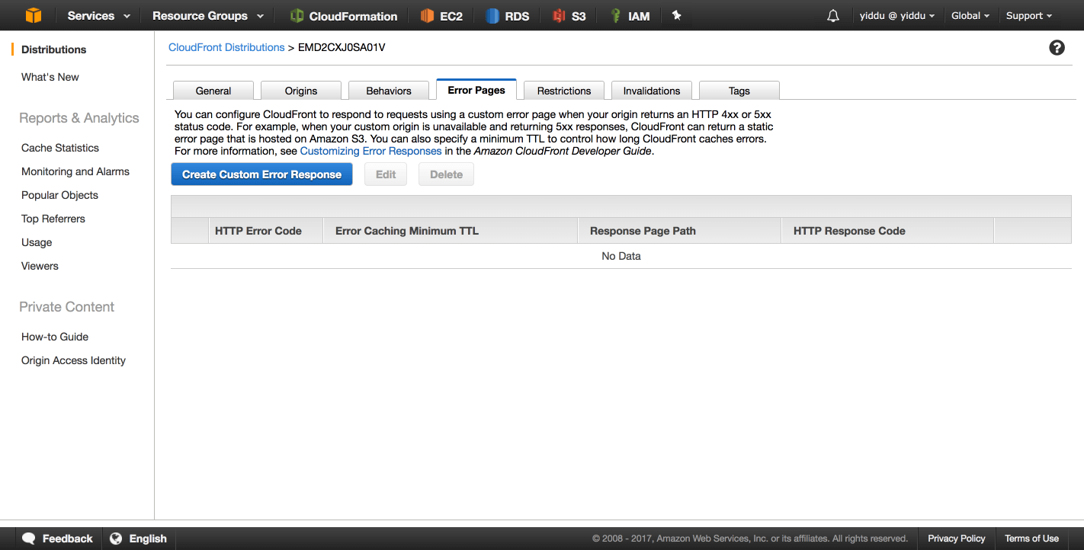Click the Response Page Path column header
The image size is (1084, 550).
click(x=680, y=231)
